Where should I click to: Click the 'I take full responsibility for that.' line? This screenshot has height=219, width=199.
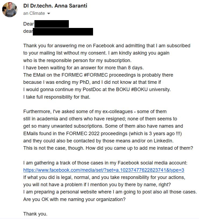coord(57,97)
